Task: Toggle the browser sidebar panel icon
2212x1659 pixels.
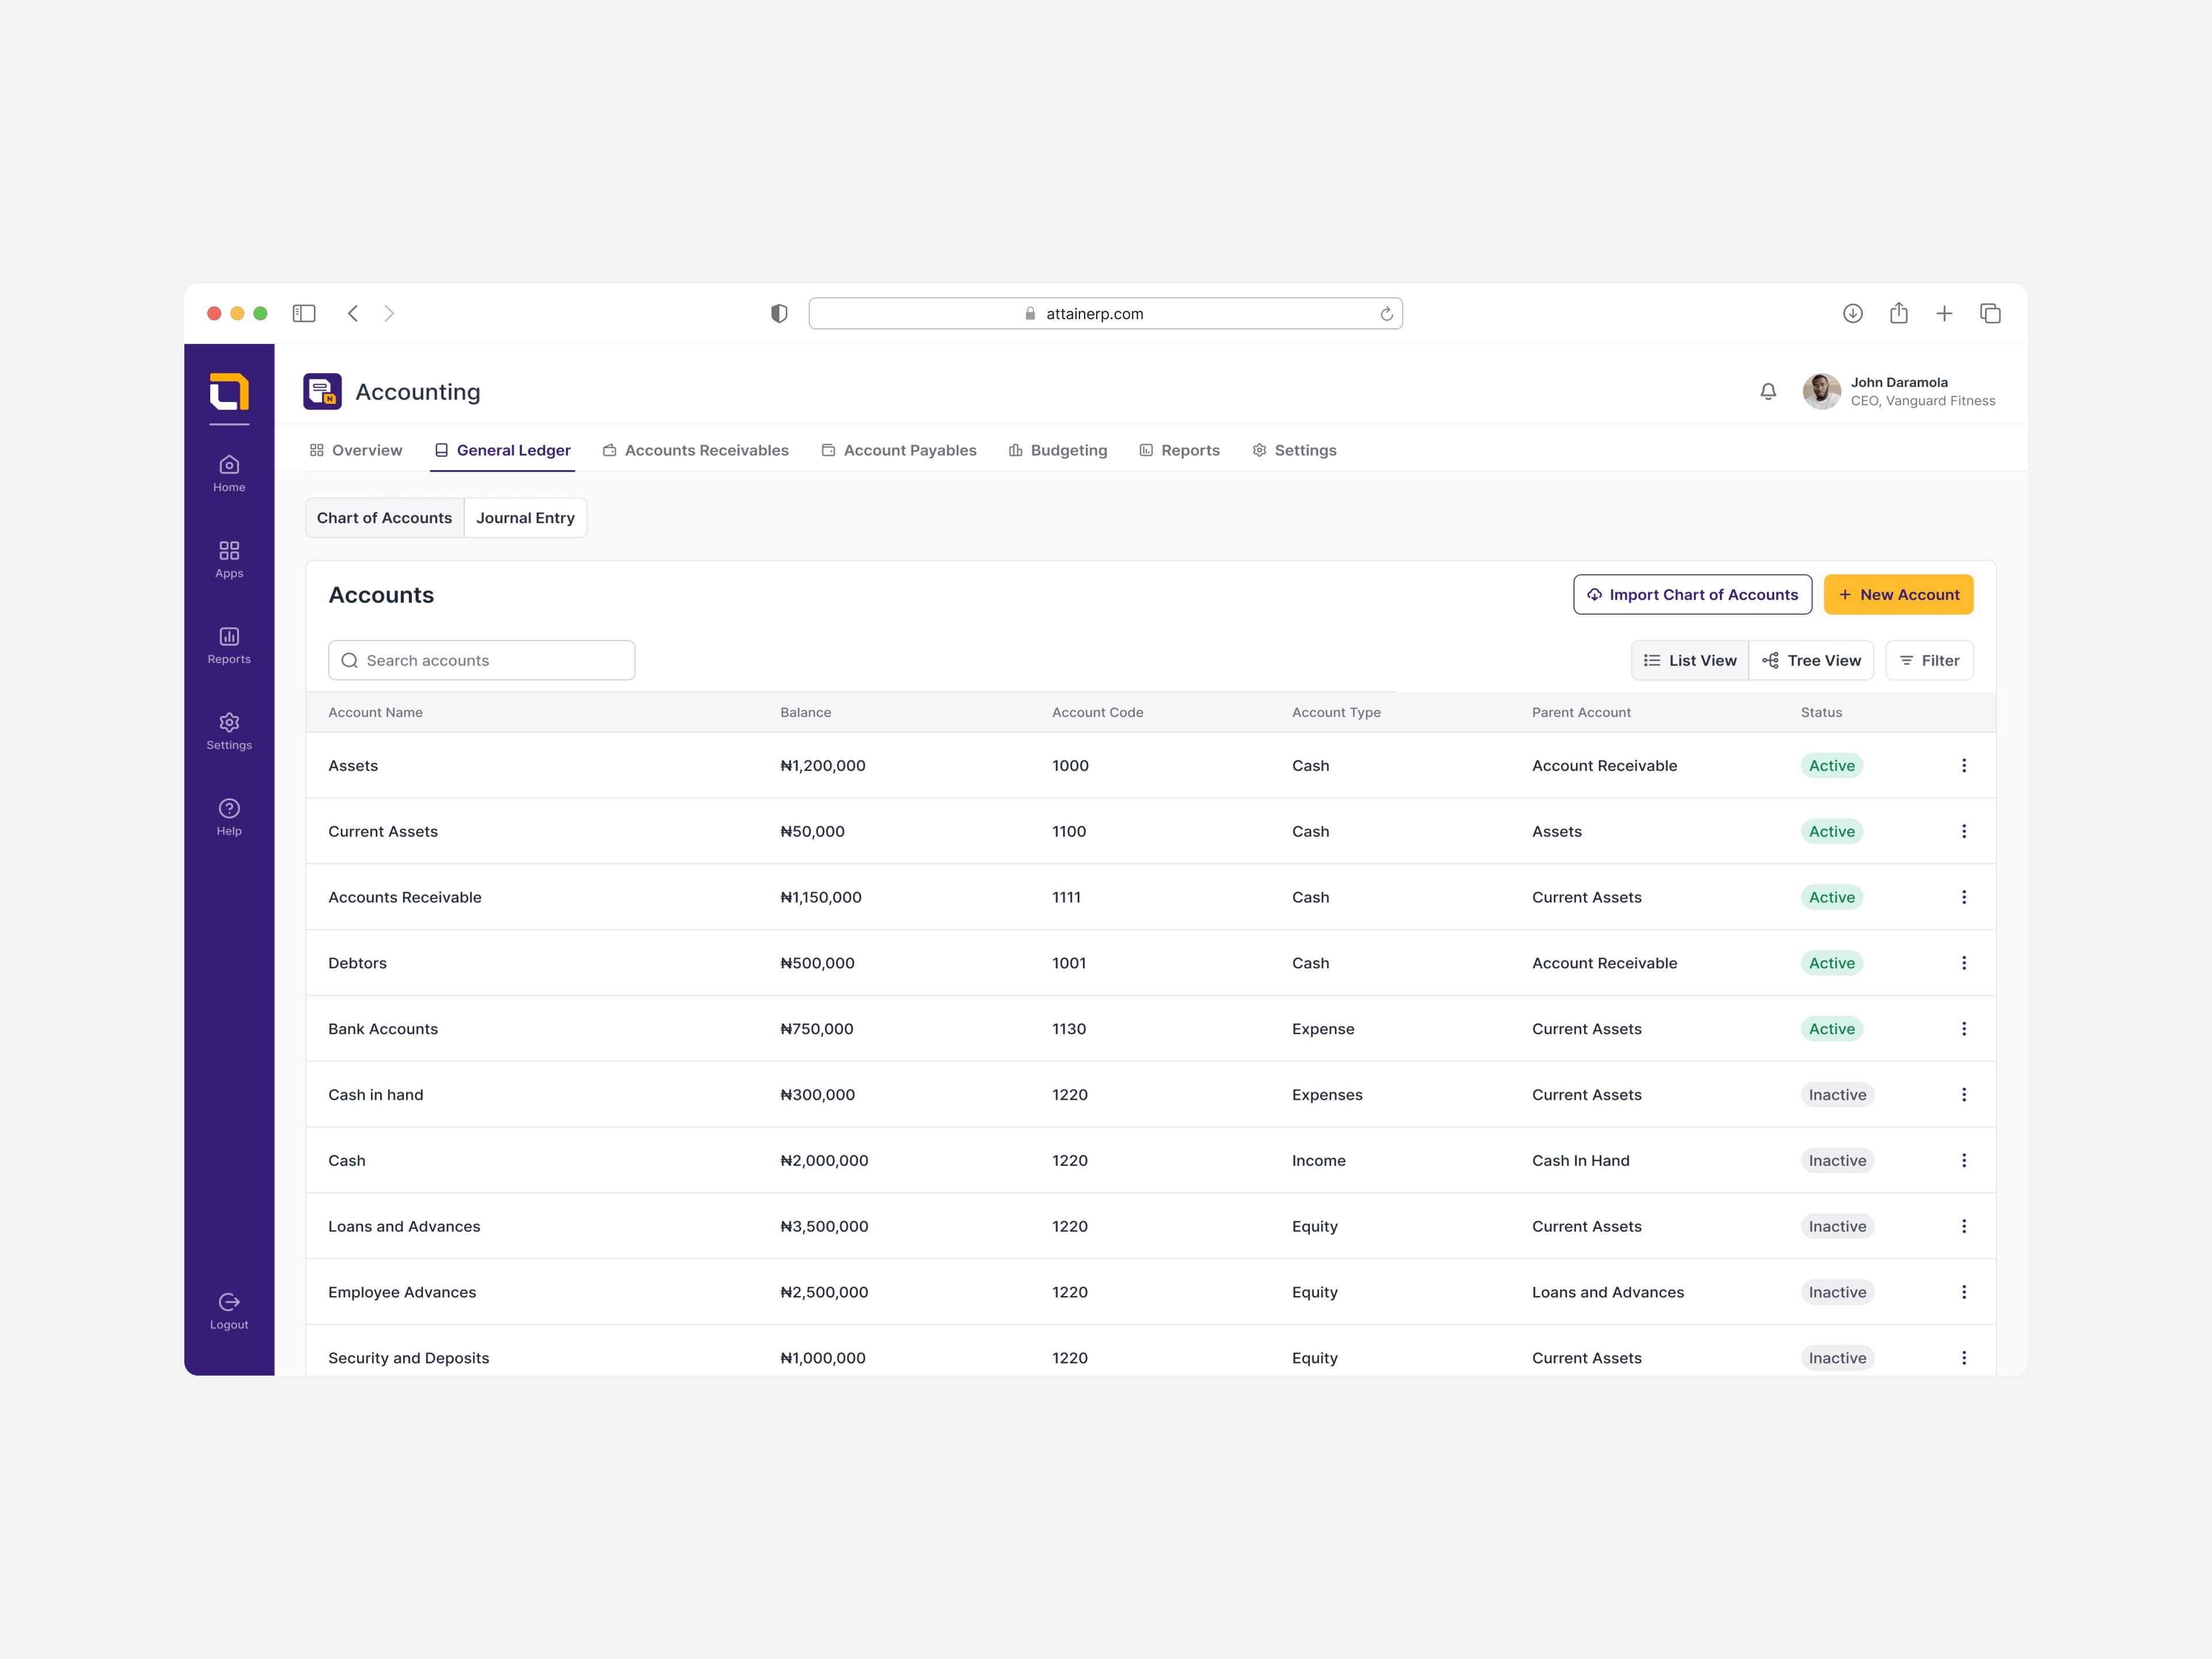Action: pyautogui.click(x=304, y=314)
